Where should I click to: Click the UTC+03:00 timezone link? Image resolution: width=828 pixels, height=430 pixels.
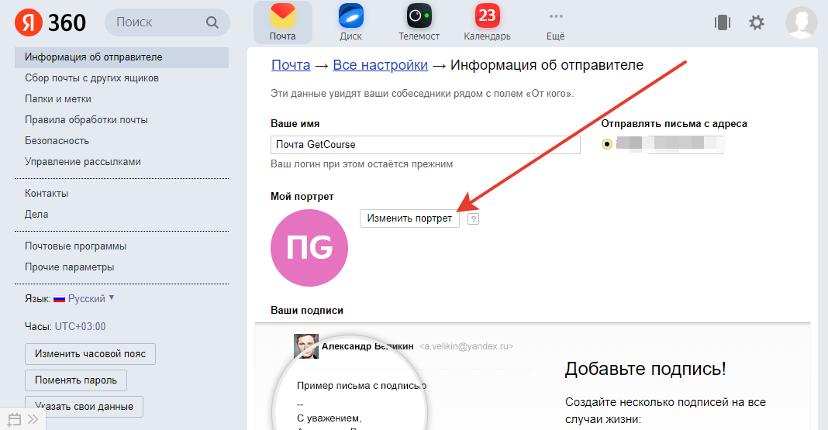(x=81, y=327)
